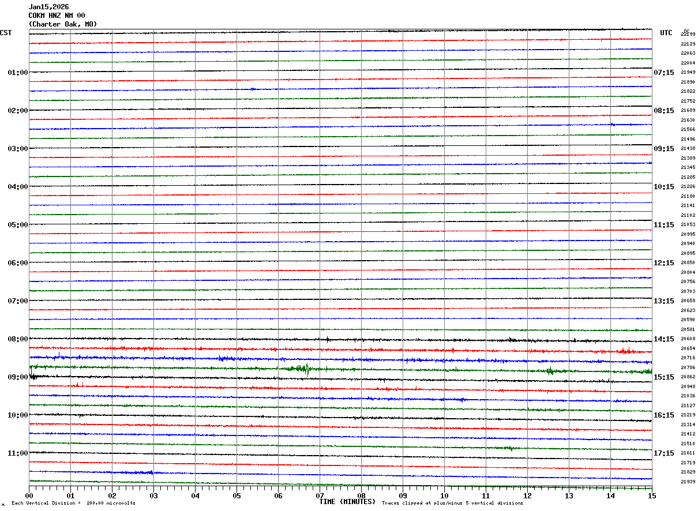698x511 pixels.
Task: Select the station code text COKM HNZ NM 00
Action: pyautogui.click(x=57, y=16)
